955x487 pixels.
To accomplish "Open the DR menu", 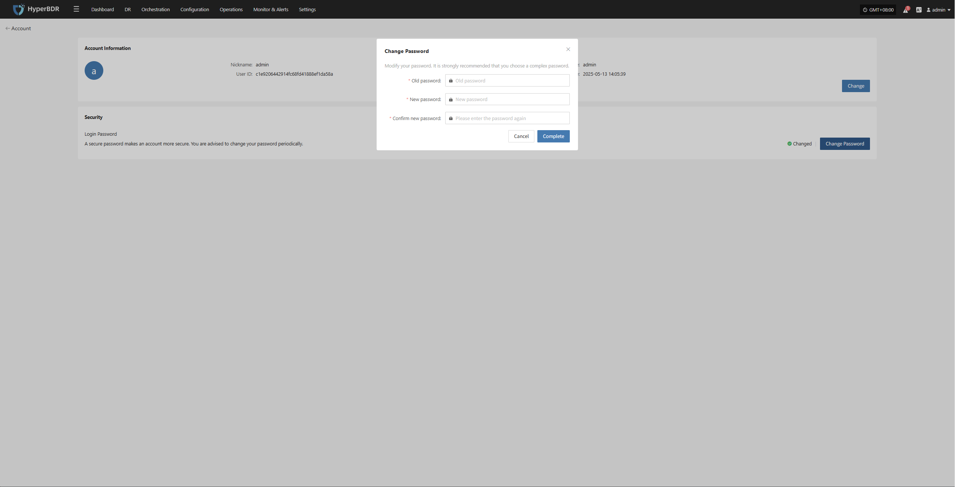I will (128, 9).
